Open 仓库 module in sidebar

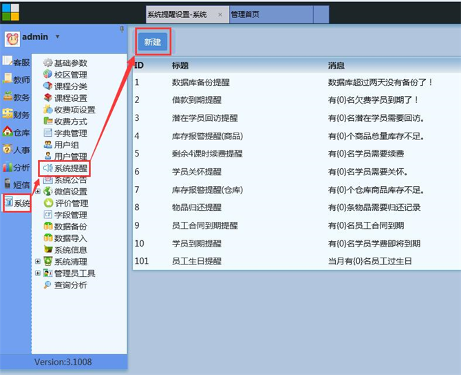point(17,132)
